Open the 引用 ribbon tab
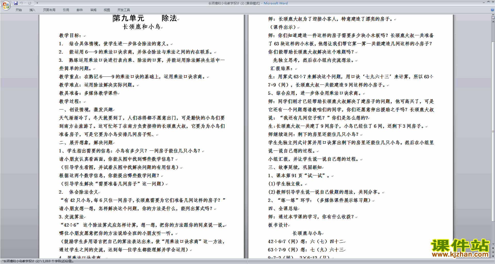 [x=66, y=10]
